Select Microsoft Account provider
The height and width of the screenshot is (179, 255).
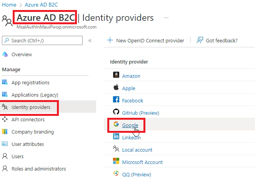pyautogui.click(x=142, y=162)
